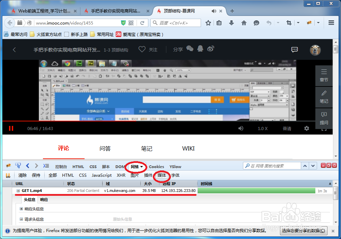Open the user avatar profile picture
The height and width of the screenshot is (239, 341).
tap(315, 50)
